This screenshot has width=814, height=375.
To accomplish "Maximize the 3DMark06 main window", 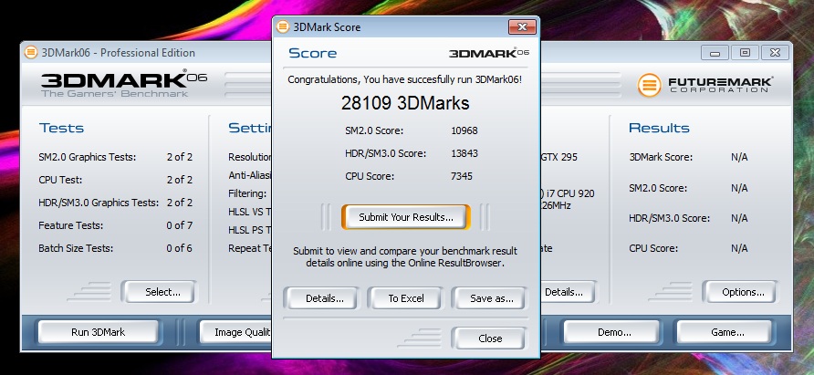I will pos(745,52).
